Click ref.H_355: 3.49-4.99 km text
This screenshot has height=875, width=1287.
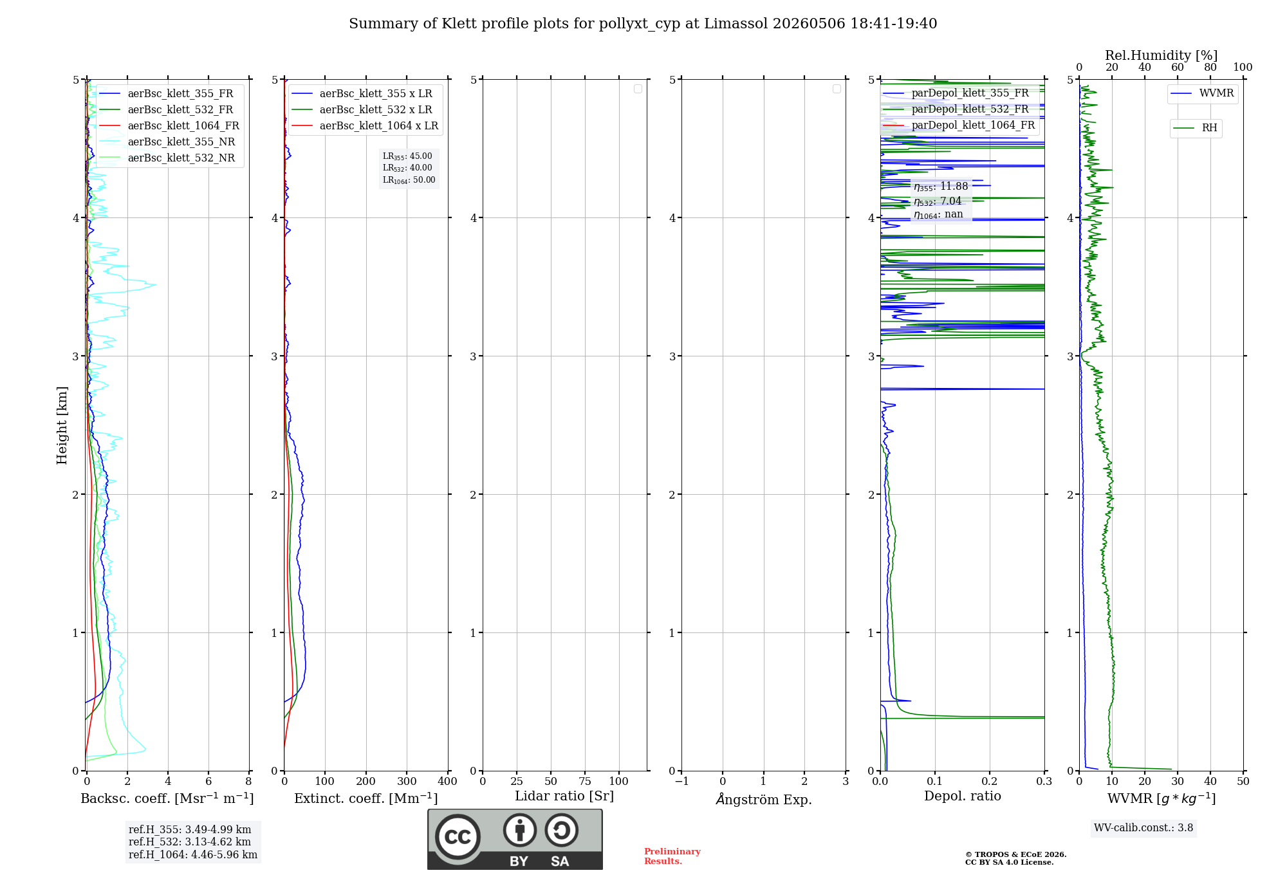click(x=190, y=830)
